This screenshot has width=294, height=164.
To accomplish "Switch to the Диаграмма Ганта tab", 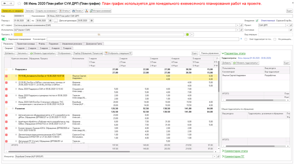I will tap(94, 44).
